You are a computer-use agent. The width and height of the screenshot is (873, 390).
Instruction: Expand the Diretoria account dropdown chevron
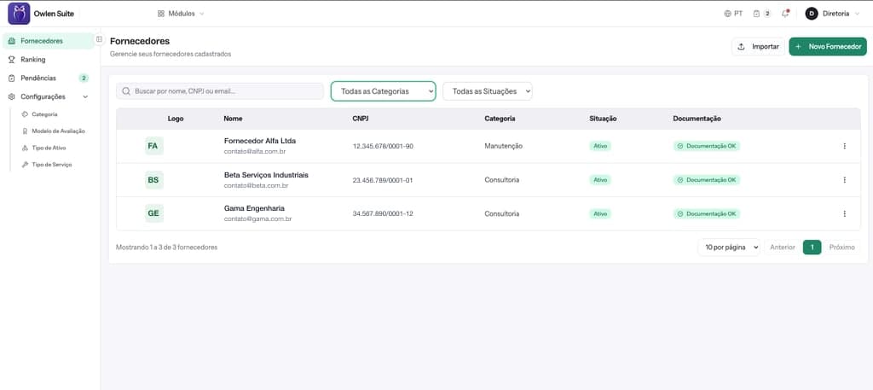(857, 14)
